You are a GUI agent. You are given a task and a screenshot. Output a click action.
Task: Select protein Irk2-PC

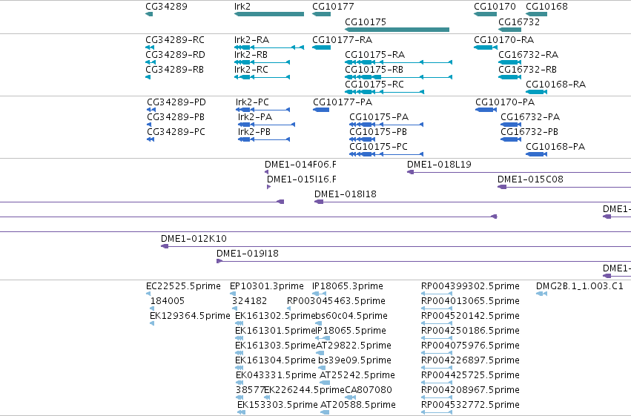252,102
